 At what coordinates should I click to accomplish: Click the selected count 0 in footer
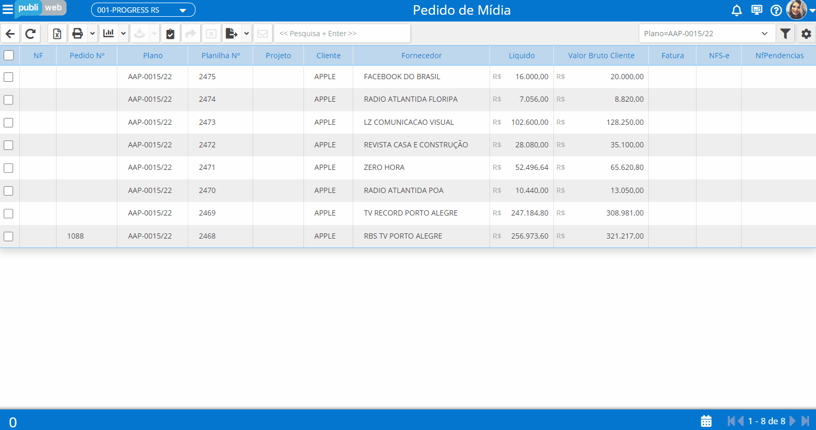click(x=13, y=422)
